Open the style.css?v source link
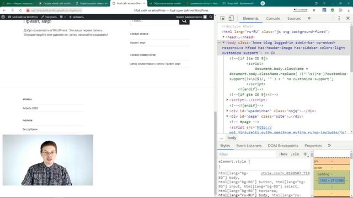This screenshot has width=353, height=198. (x=285, y=173)
